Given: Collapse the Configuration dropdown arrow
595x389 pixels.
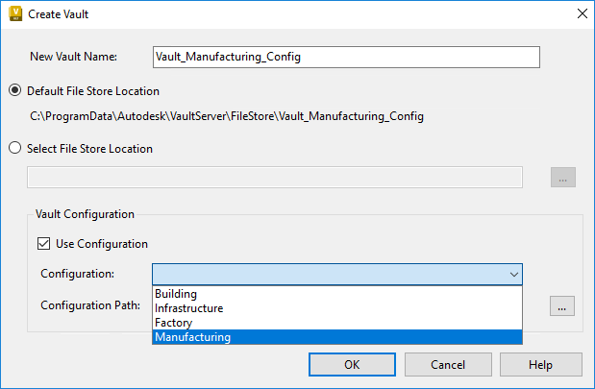Looking at the screenshot, I should click(513, 275).
